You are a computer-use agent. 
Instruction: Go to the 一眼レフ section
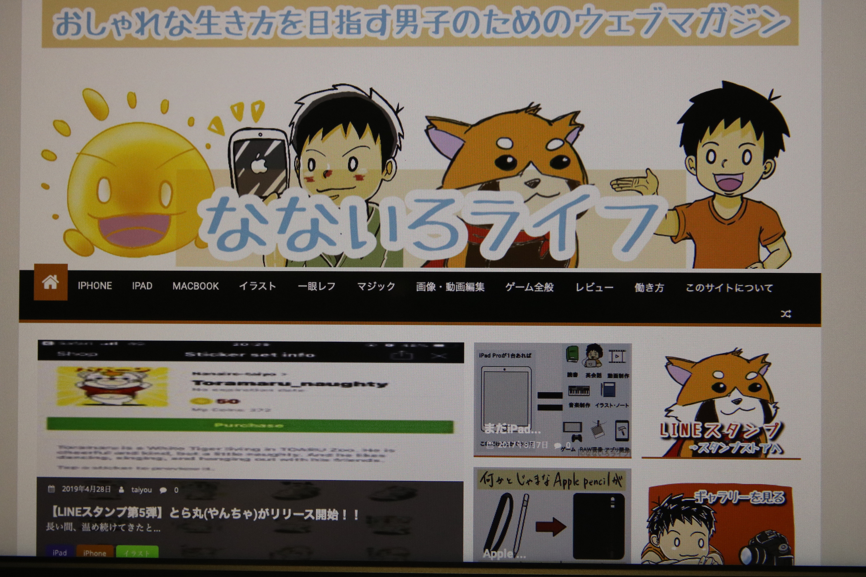click(x=316, y=287)
